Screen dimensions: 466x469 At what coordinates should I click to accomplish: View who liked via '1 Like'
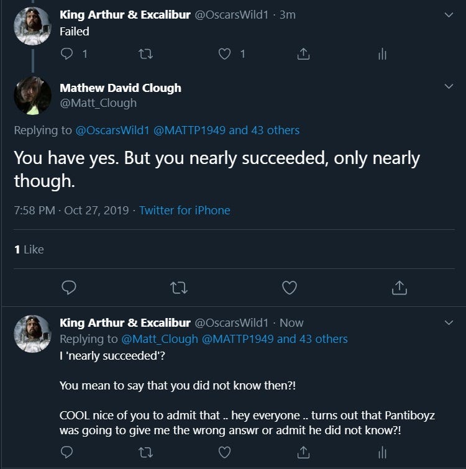(29, 249)
